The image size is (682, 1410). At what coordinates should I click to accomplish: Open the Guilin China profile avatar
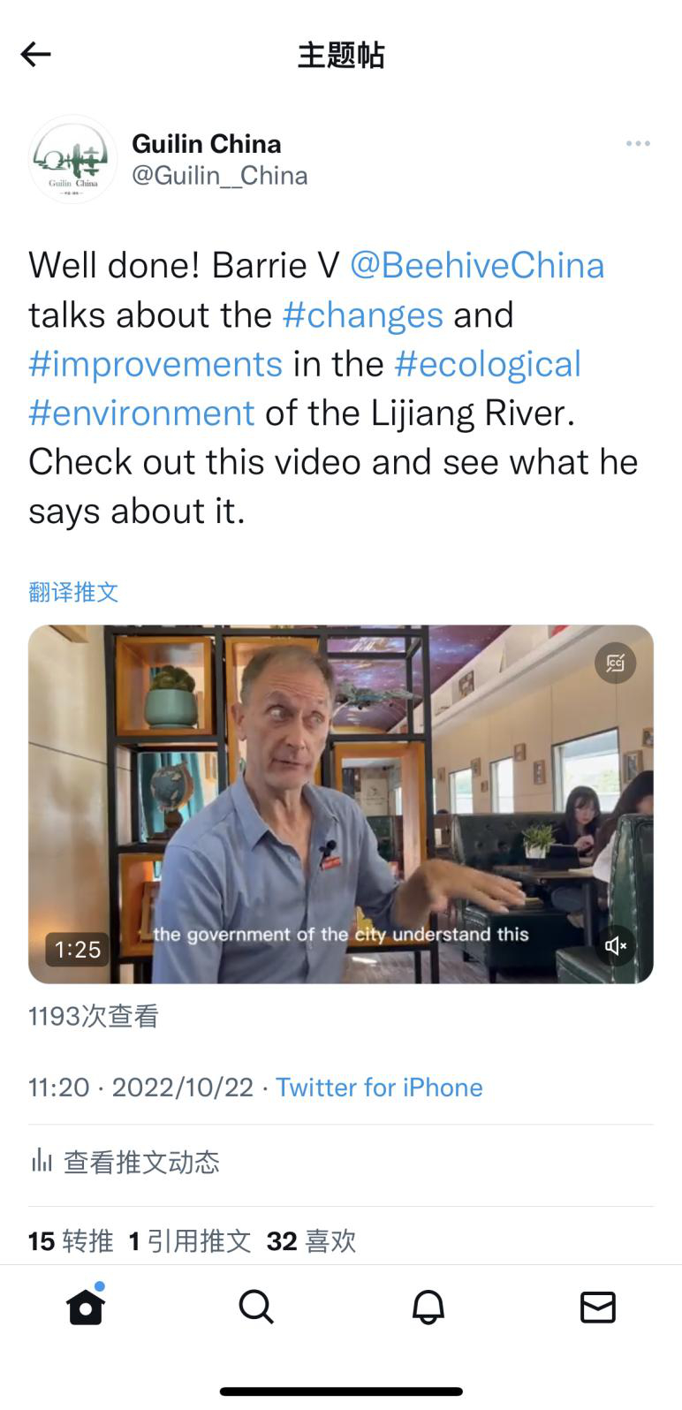[73, 159]
